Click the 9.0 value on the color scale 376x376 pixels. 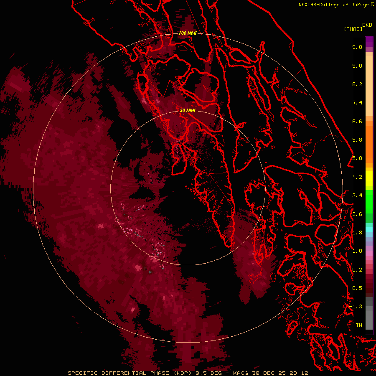(x=357, y=66)
